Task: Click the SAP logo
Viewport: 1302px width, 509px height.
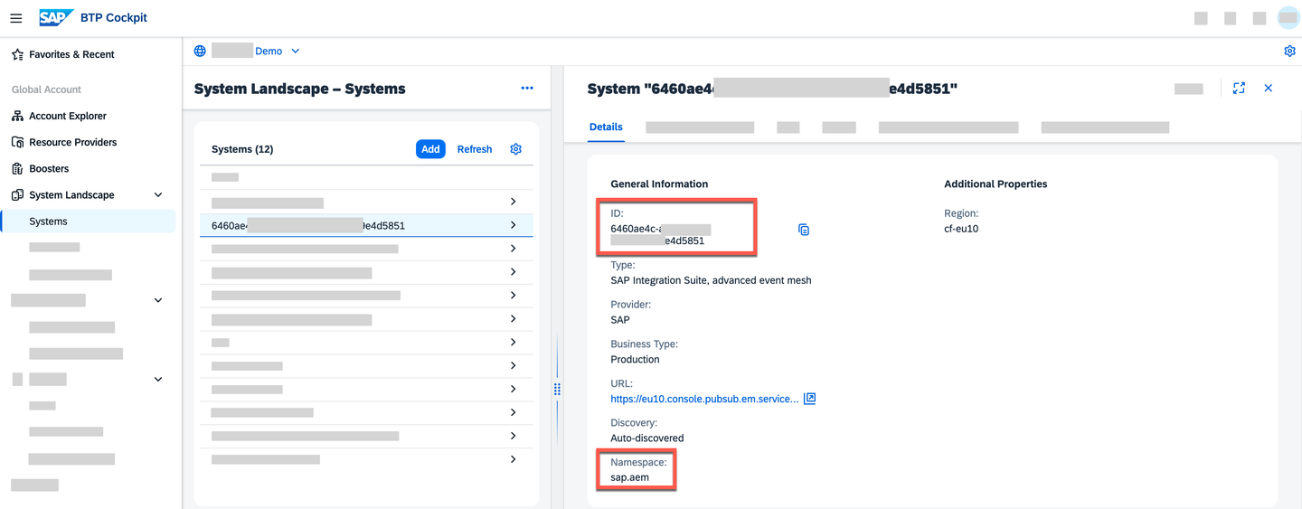Action: coord(57,18)
